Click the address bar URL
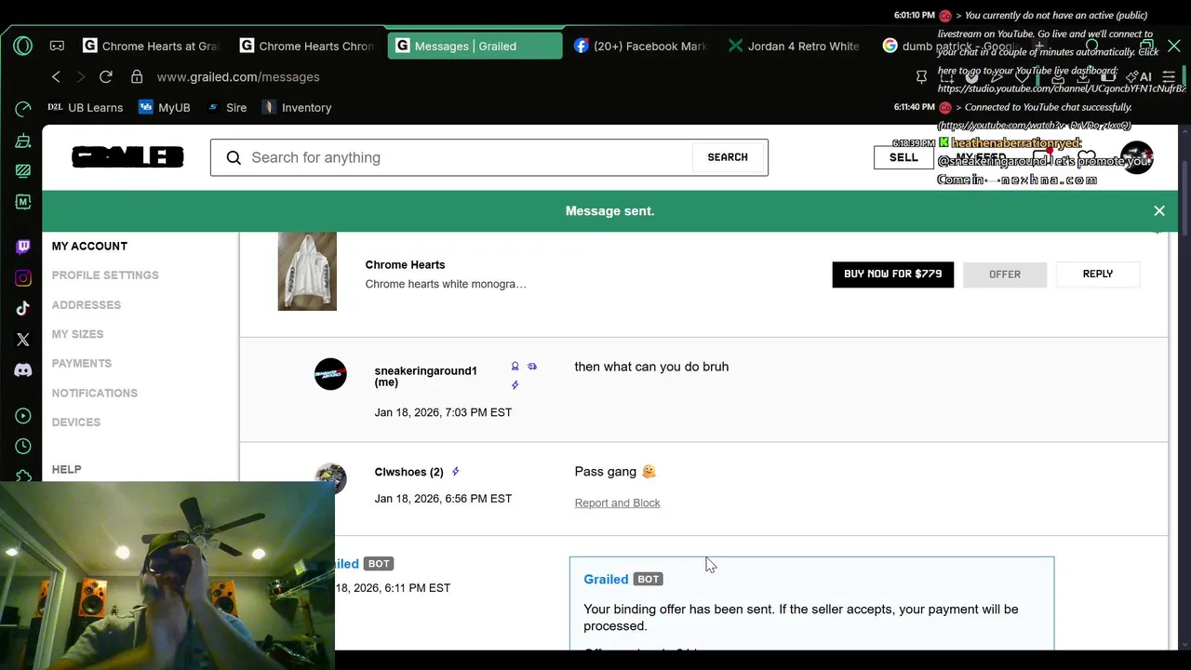The width and height of the screenshot is (1191, 670). point(238,77)
